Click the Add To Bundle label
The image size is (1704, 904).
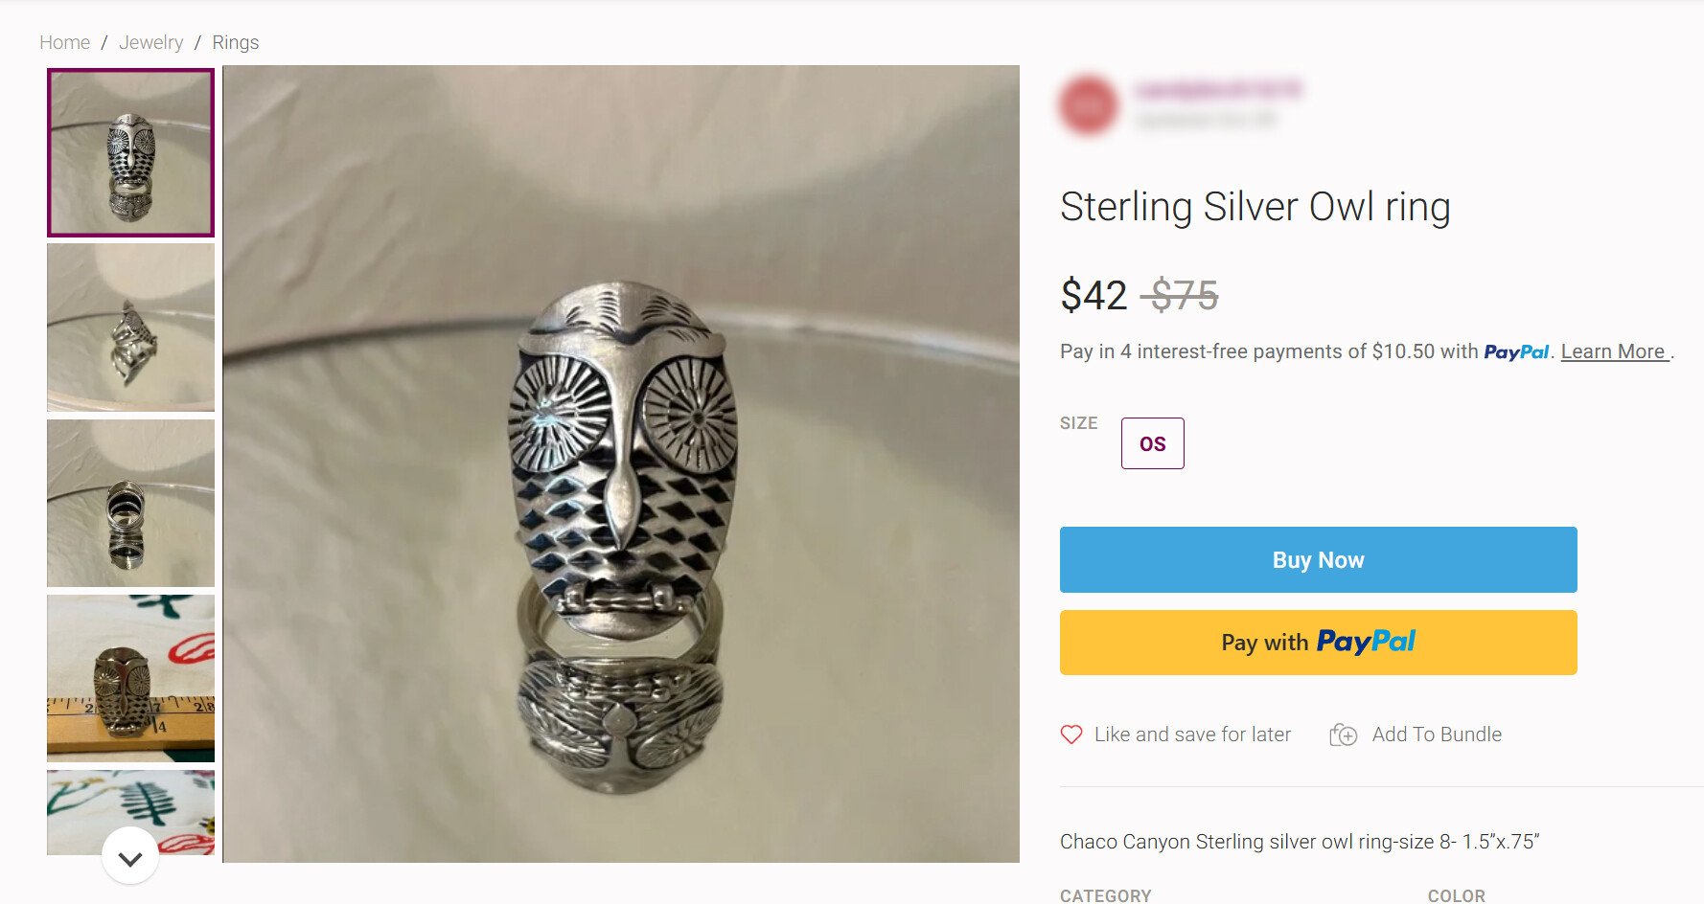pos(1437,734)
